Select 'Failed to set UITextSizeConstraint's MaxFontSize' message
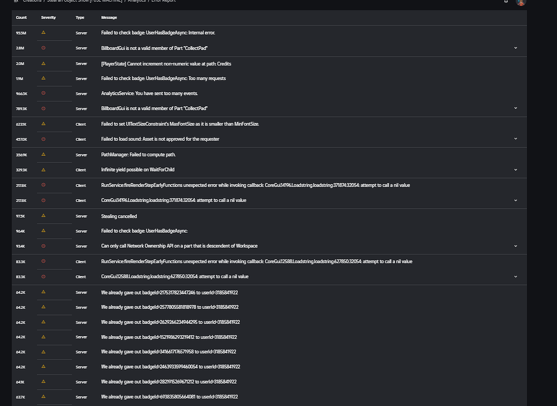The image size is (557, 406). [180, 124]
